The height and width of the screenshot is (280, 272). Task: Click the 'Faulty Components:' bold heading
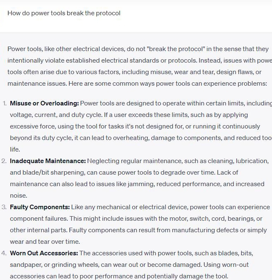pyautogui.click(x=40, y=207)
